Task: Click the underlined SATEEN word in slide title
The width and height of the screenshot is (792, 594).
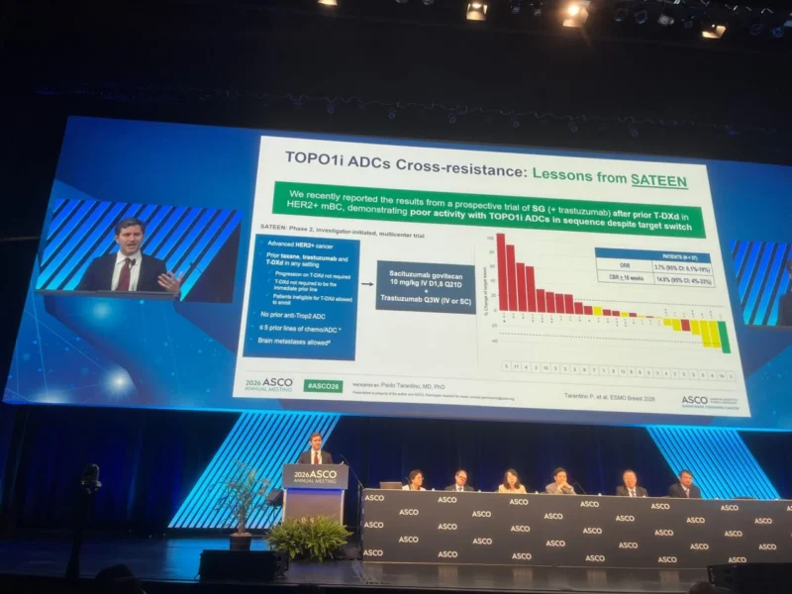Action: pos(659,180)
